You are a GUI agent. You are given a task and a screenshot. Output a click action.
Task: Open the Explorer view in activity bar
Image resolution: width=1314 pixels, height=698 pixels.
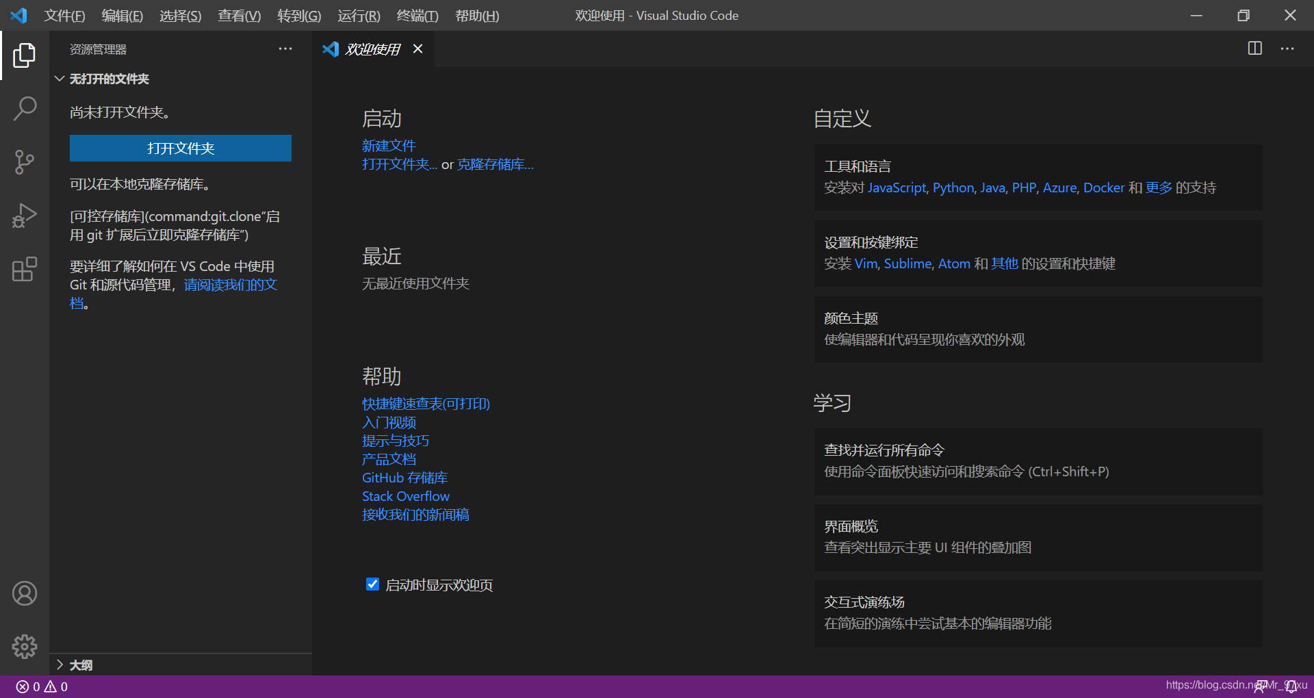point(25,55)
